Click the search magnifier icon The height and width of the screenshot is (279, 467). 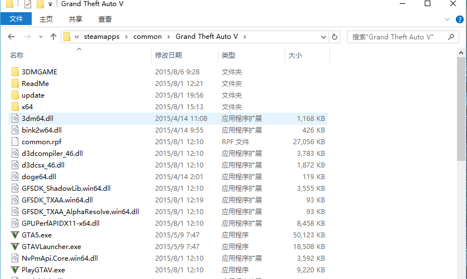point(451,37)
